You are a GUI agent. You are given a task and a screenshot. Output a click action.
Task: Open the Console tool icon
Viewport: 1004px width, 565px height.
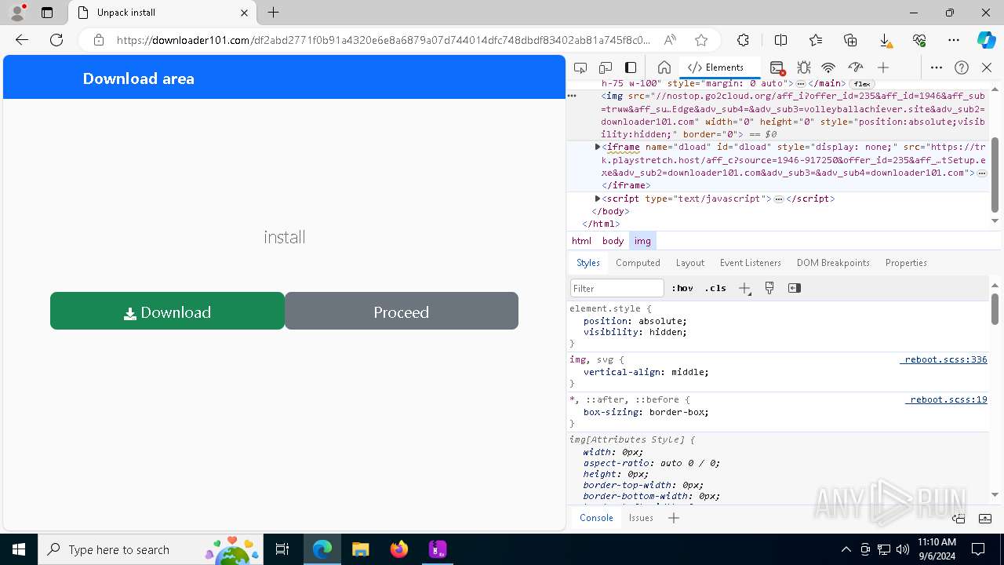[x=777, y=67]
